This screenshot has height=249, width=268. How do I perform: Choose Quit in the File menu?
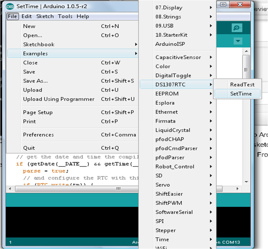[73, 148]
